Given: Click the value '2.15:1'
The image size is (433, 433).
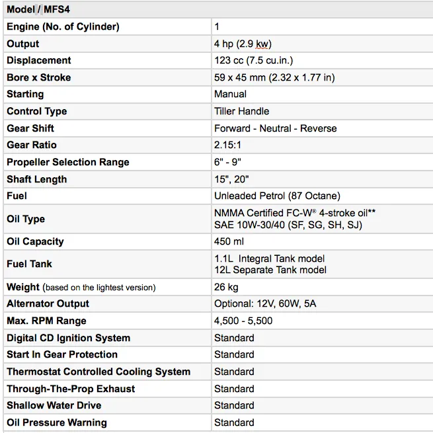Looking at the screenshot, I should 227,145.
